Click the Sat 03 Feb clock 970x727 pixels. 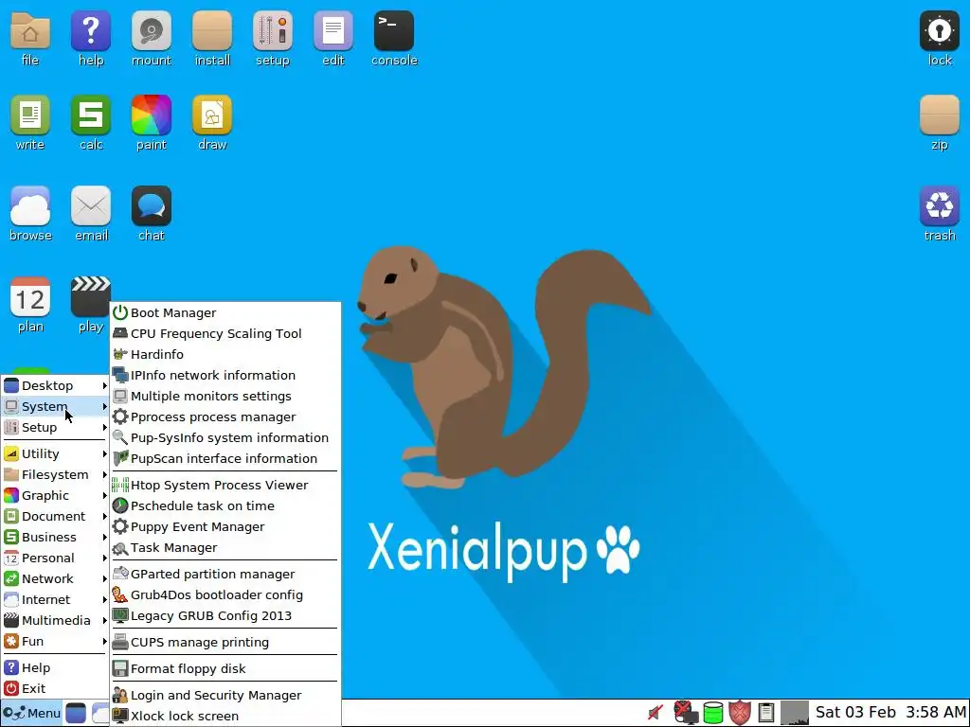[890, 713]
